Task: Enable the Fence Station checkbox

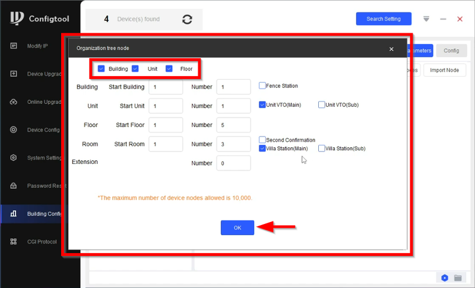Action: pos(262,86)
